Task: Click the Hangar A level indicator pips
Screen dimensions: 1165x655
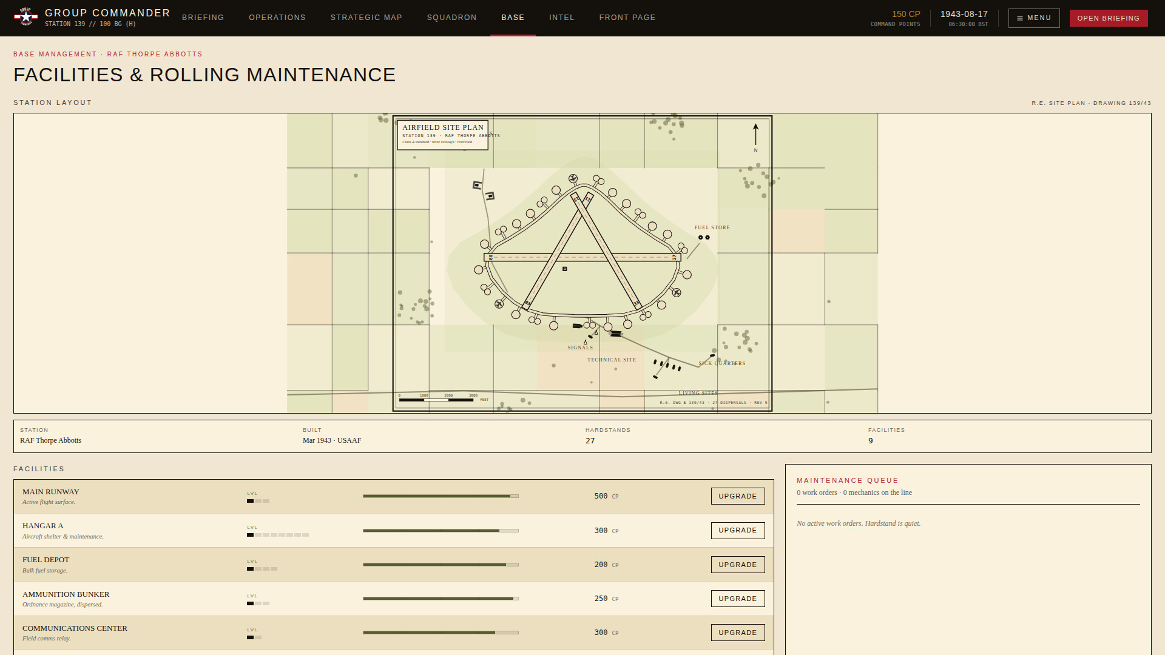Action: (x=278, y=535)
